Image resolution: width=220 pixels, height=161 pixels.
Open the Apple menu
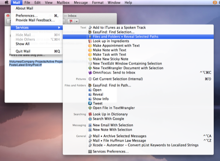coord(7,3)
